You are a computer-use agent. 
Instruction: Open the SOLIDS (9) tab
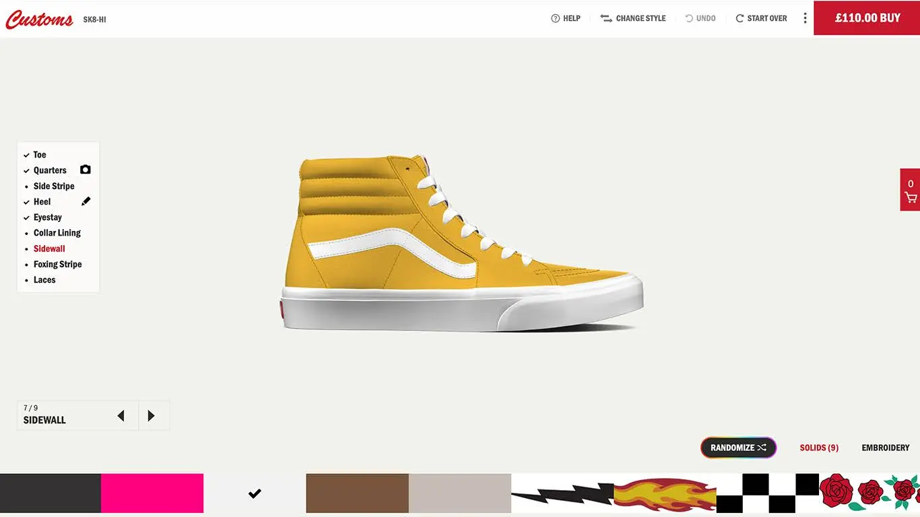819,447
